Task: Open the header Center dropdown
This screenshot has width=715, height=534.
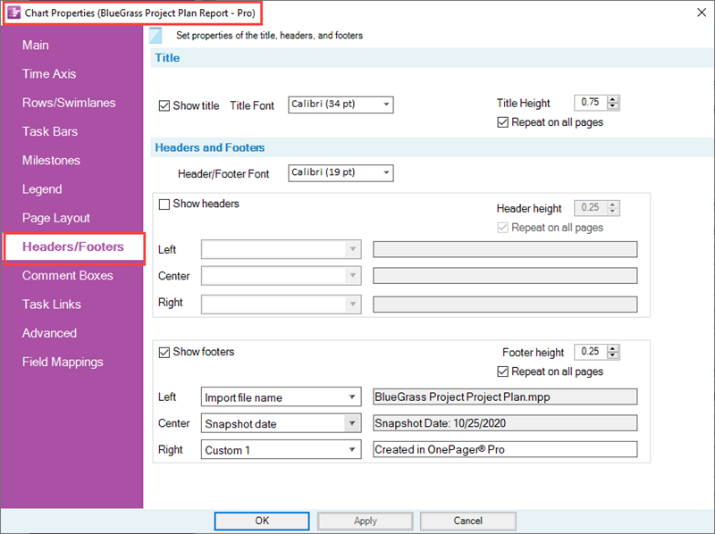Action: click(x=281, y=276)
